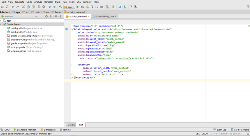
Task: Open Find with the magnifier icon
Action: click(39, 7)
